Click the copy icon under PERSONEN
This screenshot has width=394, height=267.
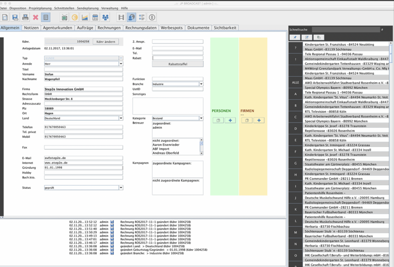coord(218,120)
